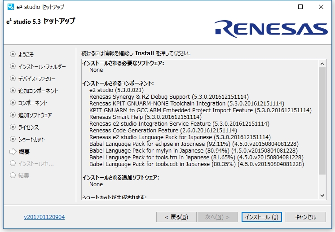The height and width of the screenshot is (232, 335).
Task: Select the 追加ソフトウェア step radio button
Action: pyautogui.click(x=13, y=115)
